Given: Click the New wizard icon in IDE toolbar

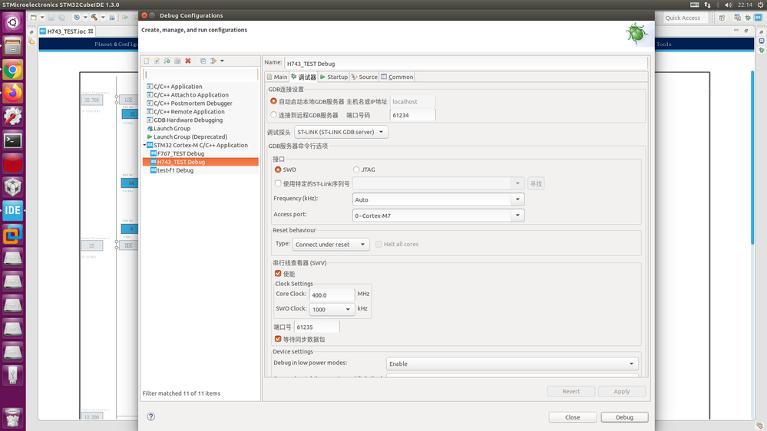Looking at the screenshot, I should click(34, 18).
